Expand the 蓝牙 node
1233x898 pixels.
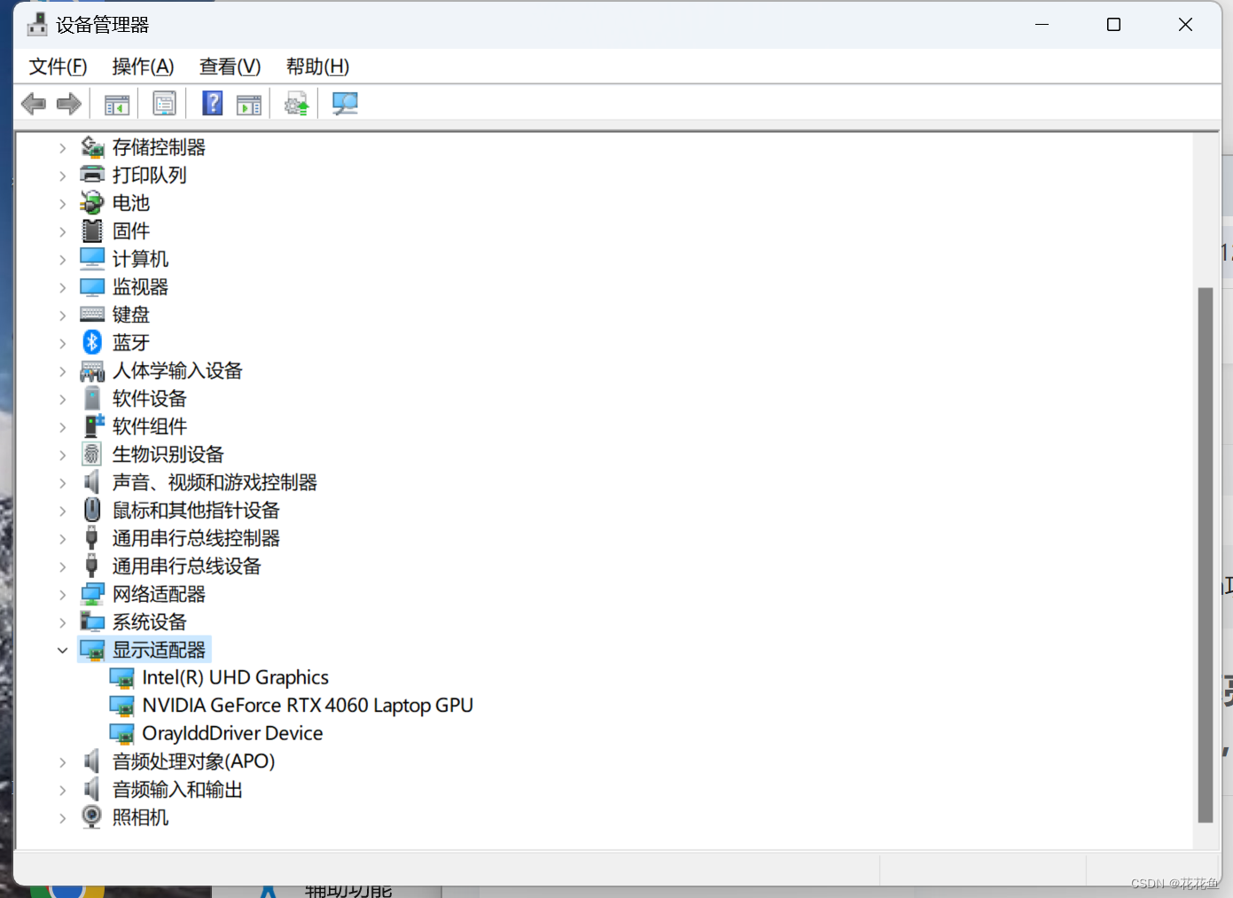(x=62, y=343)
